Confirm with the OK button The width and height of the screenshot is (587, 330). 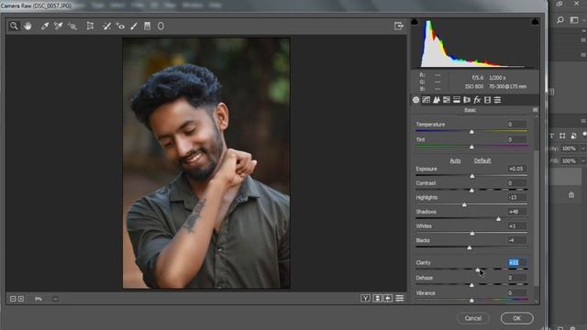[516, 318]
